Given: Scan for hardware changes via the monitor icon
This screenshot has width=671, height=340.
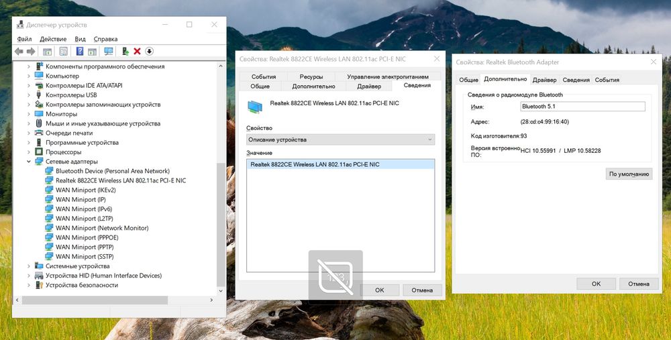Looking at the screenshot, I should (109, 52).
